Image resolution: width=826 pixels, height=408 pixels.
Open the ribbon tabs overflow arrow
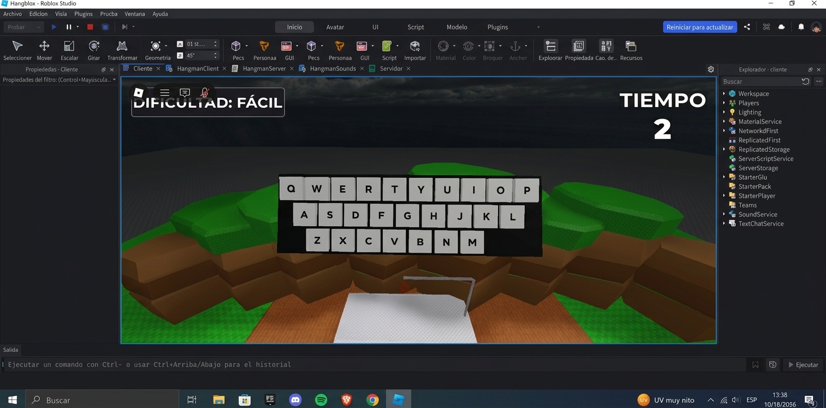[538, 27]
